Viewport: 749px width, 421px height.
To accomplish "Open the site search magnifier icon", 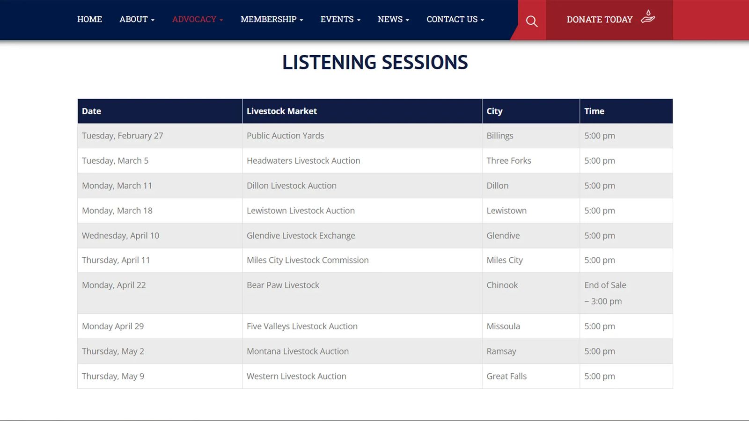I will point(532,21).
